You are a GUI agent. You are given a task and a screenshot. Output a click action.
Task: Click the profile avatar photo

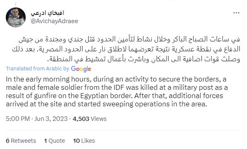(x=16, y=17)
